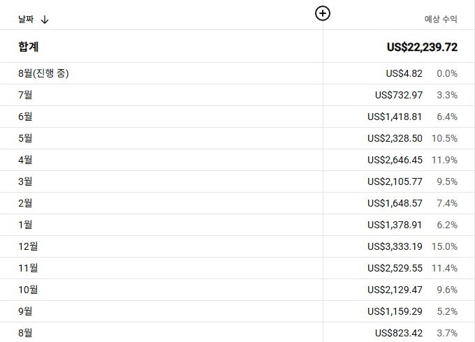Click the 5월 row label
This screenshot has height=342, width=475.
click(25, 138)
